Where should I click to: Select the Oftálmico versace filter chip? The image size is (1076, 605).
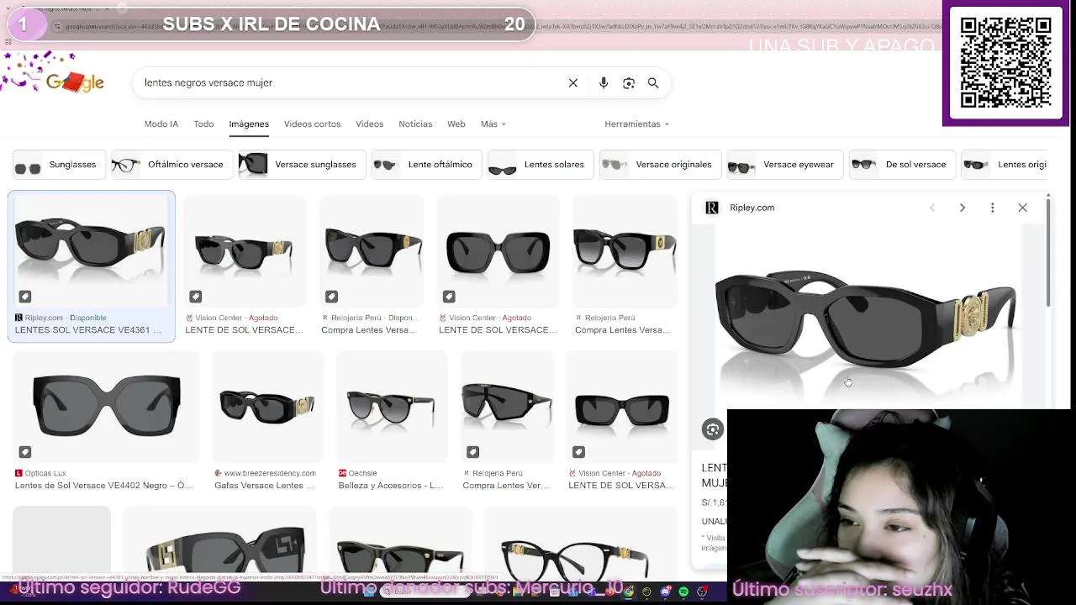pos(171,165)
